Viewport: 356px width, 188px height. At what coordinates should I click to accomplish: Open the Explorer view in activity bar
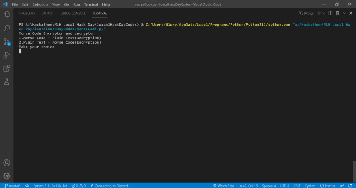[7, 15]
